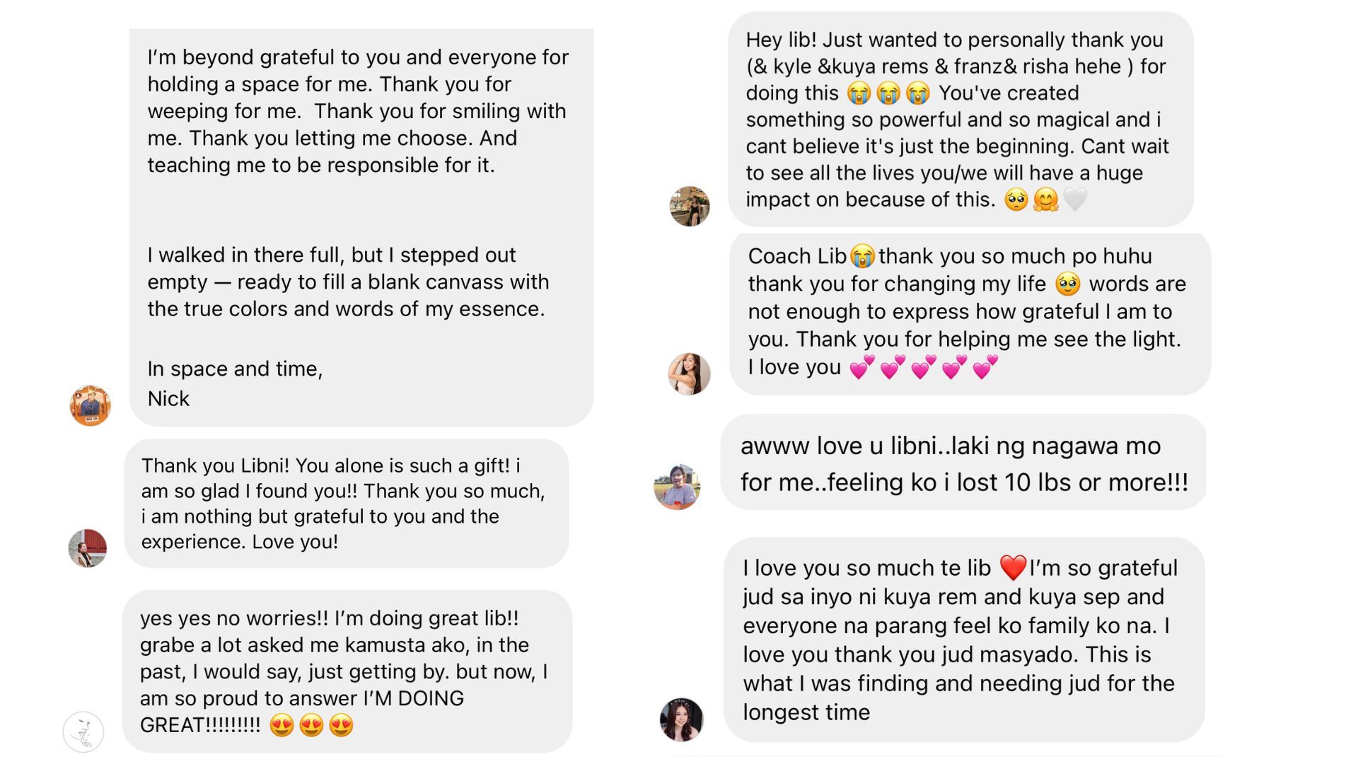
Task: Tap 'I love you so much te lib' bubble
Action: [x=964, y=639]
